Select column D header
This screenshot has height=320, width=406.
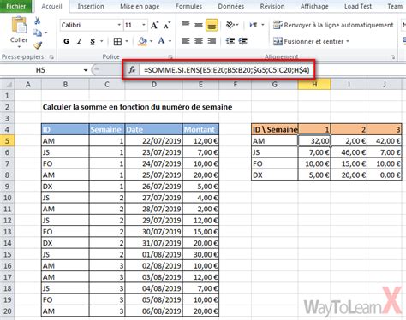coord(154,85)
